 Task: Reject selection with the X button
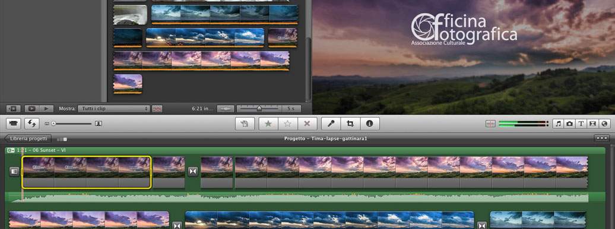[x=307, y=124]
